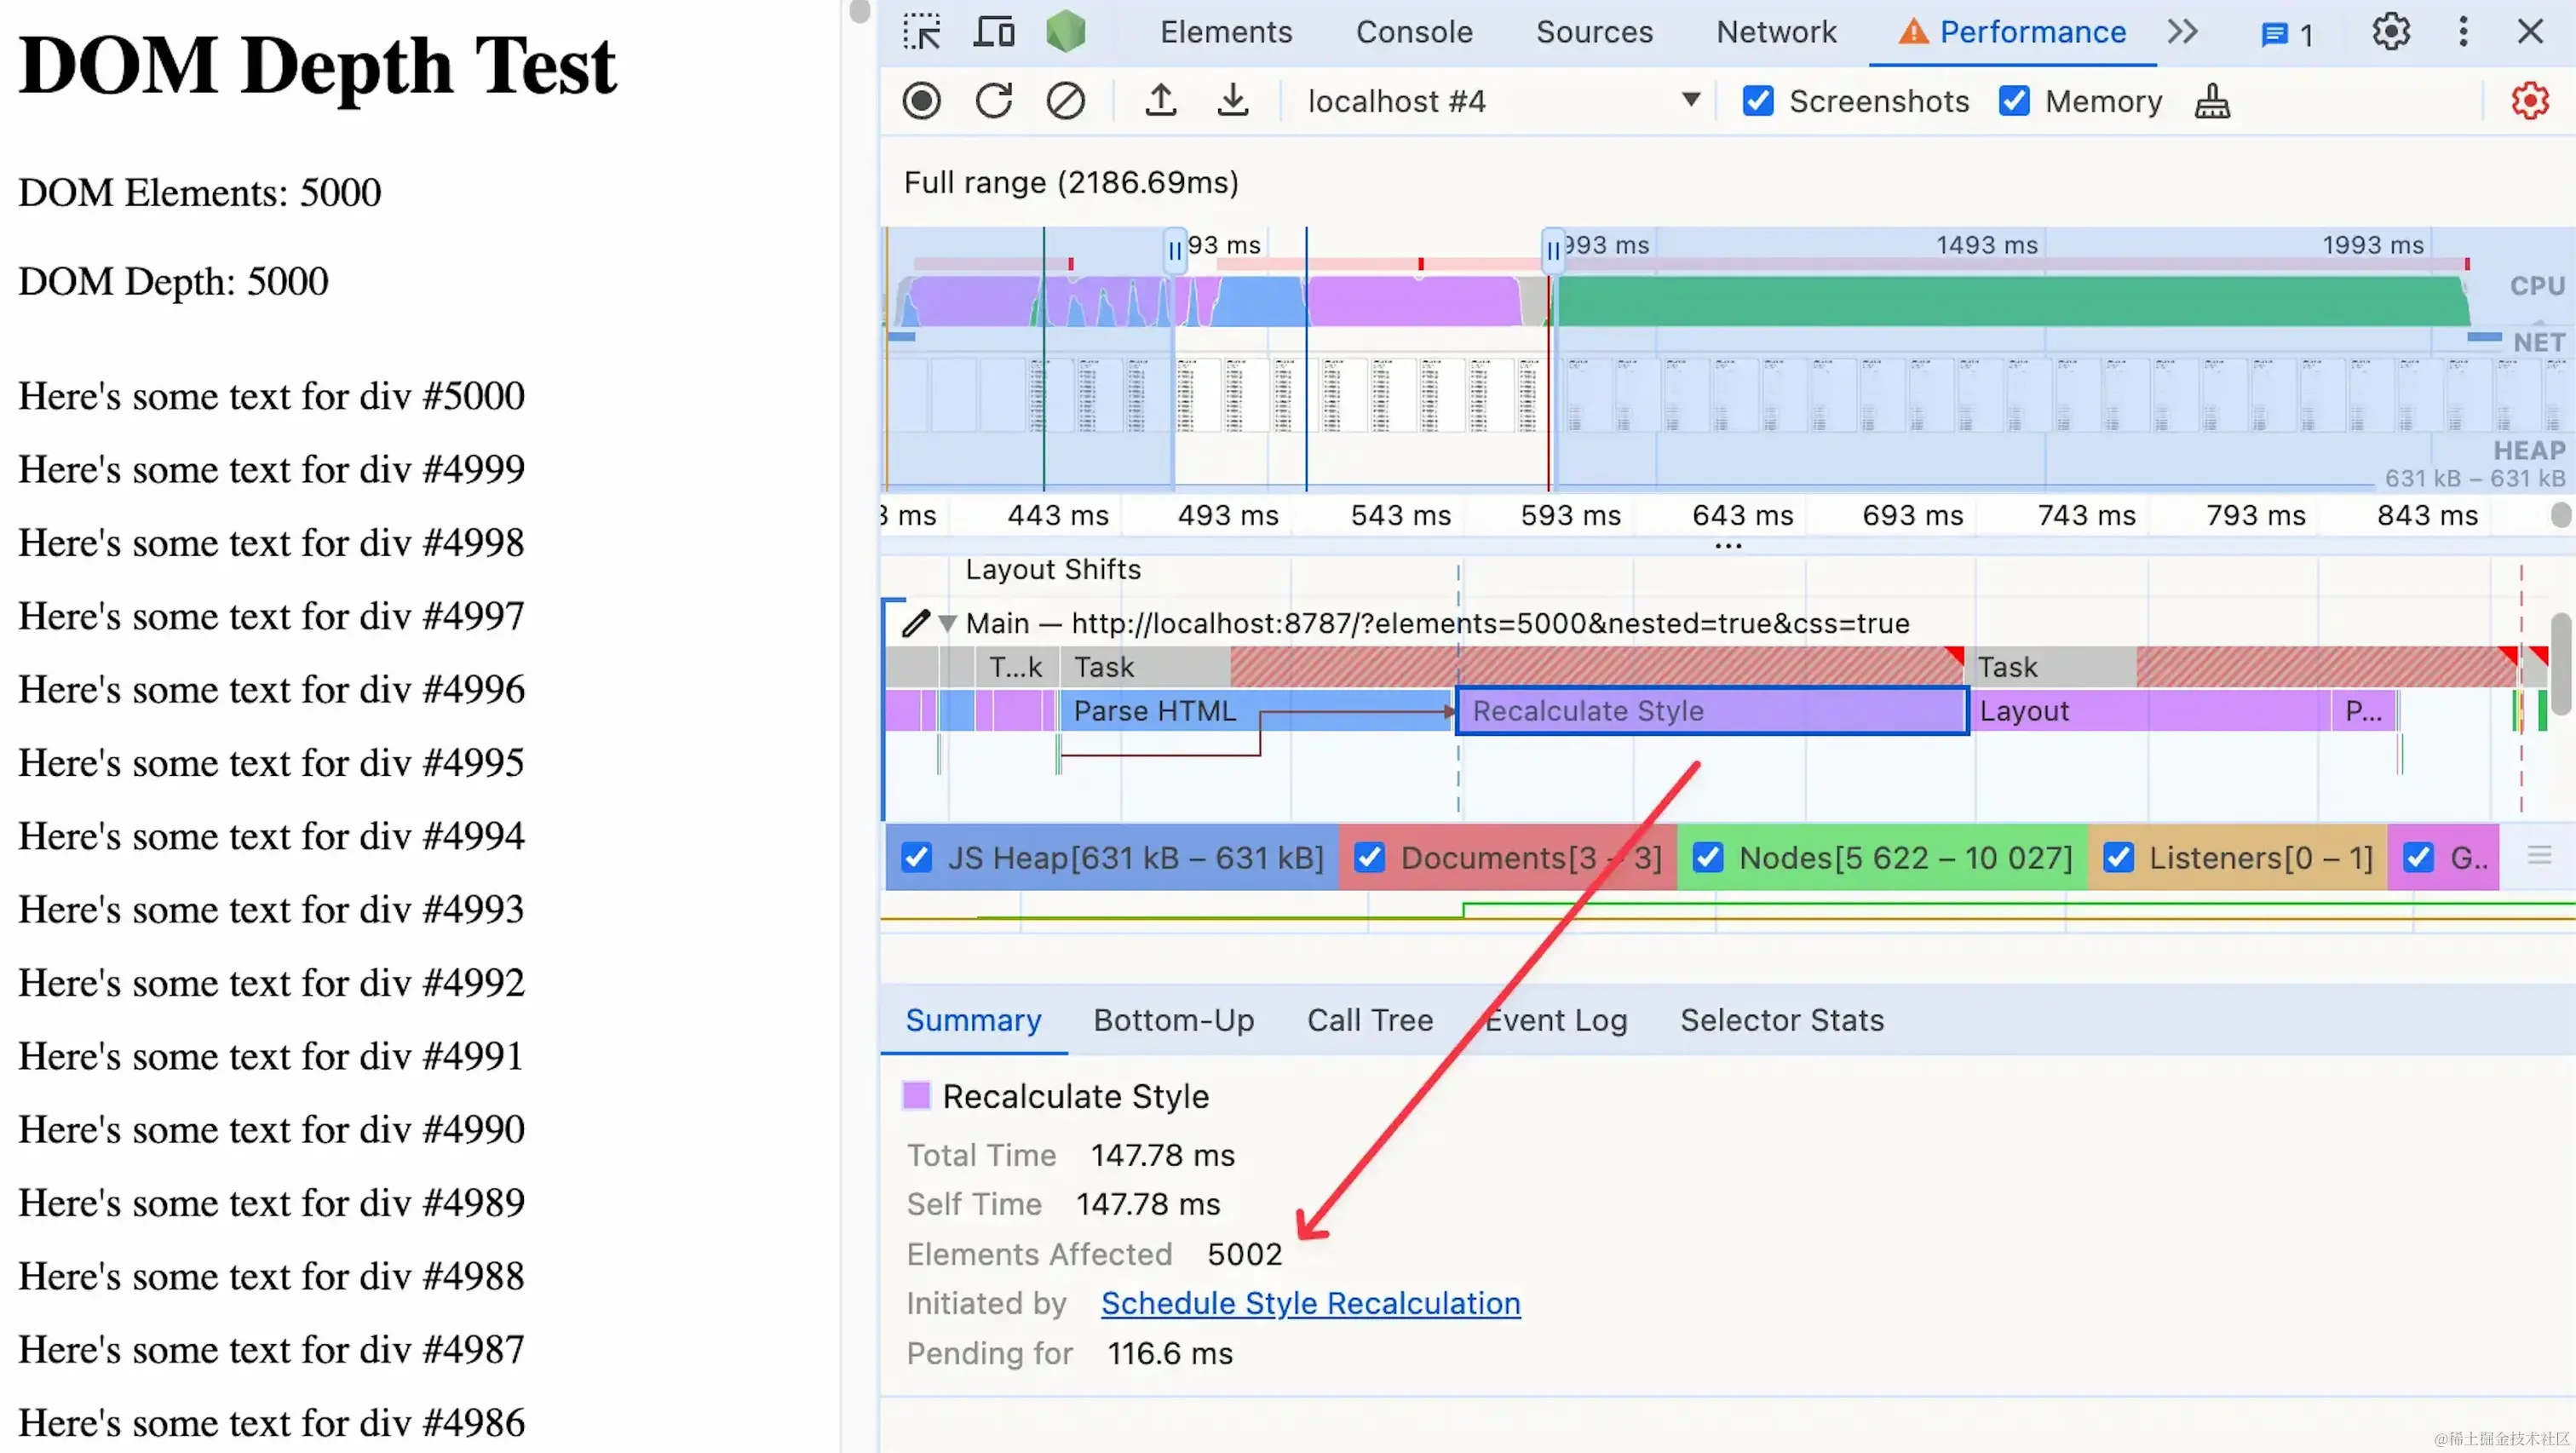Open the localhost #4 recording dropdown

[x=1690, y=100]
